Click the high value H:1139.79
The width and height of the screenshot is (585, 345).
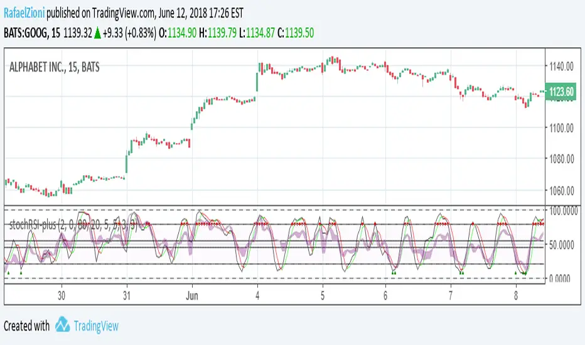[218, 33]
